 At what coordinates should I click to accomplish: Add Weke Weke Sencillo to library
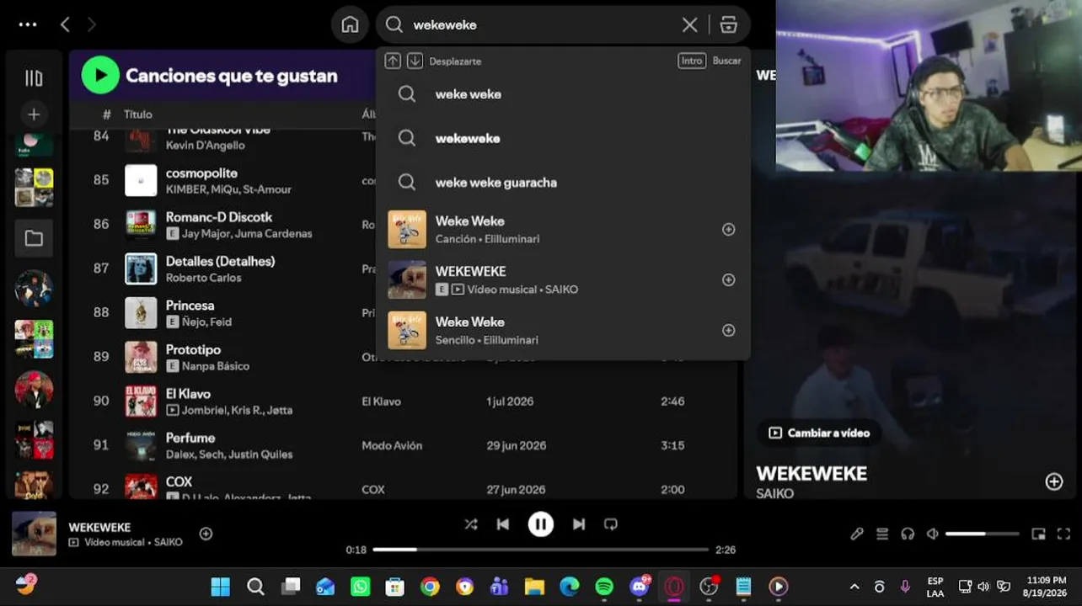tap(729, 330)
